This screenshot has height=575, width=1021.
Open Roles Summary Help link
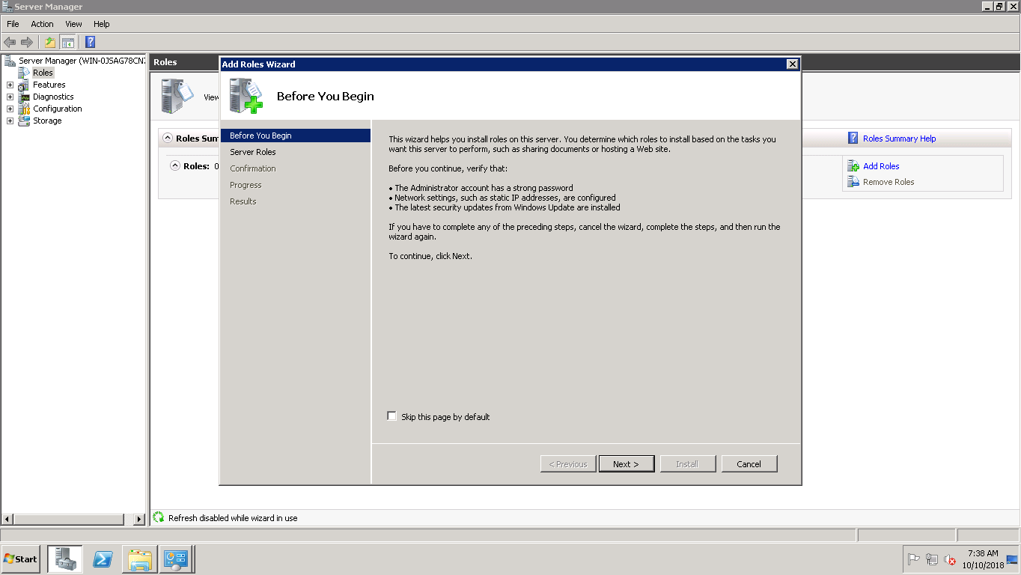899,139
